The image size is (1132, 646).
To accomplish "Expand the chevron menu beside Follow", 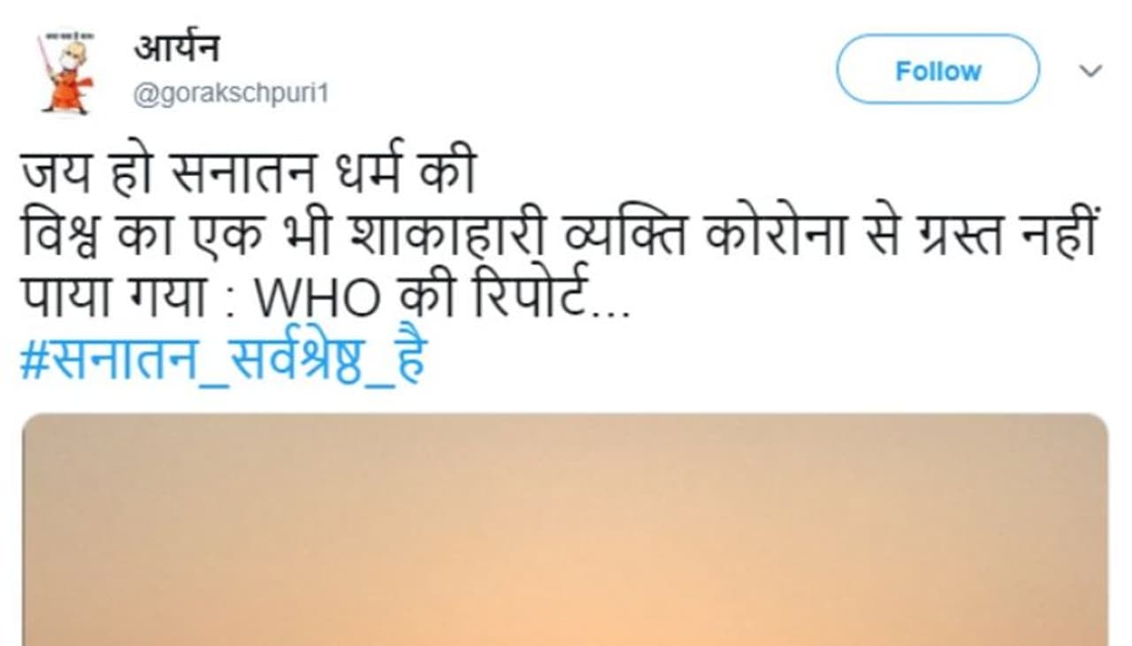I will click(x=1091, y=71).
